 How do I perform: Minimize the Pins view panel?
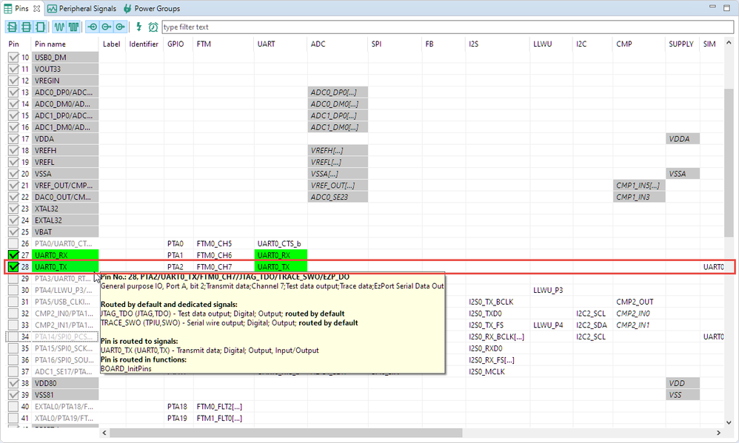coord(712,7)
